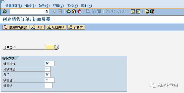Open the 帮助(H) menu

(x=87, y=6)
